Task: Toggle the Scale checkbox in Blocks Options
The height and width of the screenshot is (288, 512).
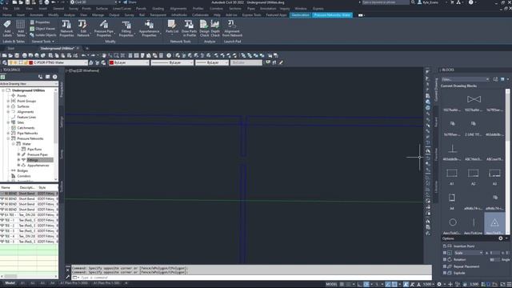Action: [445, 253]
